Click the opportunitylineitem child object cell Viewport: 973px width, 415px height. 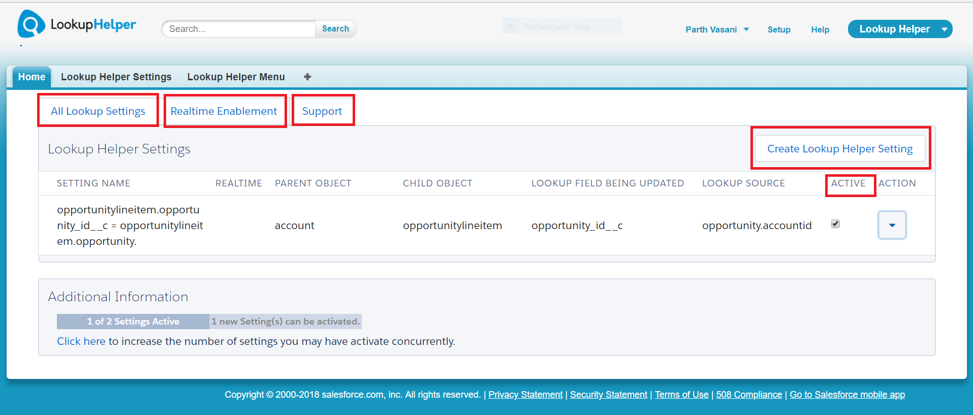coord(452,226)
